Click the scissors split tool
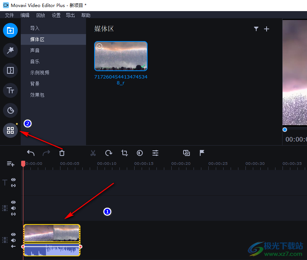Viewport: 307px width, 260px height. click(x=93, y=153)
